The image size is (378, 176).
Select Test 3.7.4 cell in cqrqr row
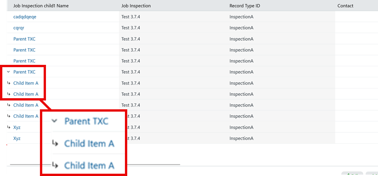pyautogui.click(x=173, y=28)
